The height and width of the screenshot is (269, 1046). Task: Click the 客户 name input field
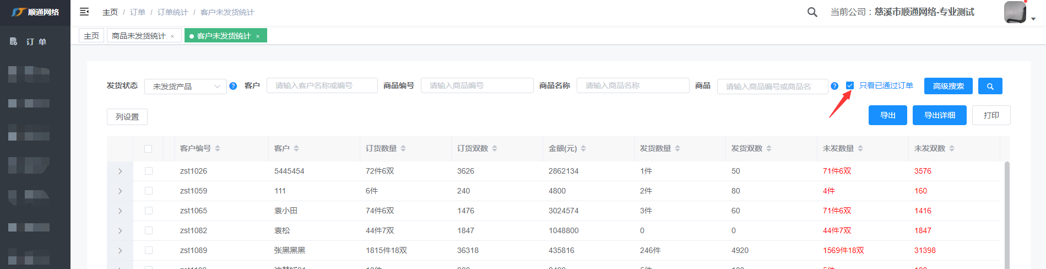tap(322, 85)
